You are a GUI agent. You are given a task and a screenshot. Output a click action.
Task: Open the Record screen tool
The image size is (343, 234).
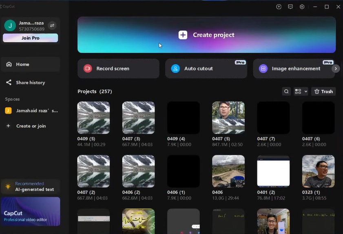pyautogui.click(x=118, y=68)
